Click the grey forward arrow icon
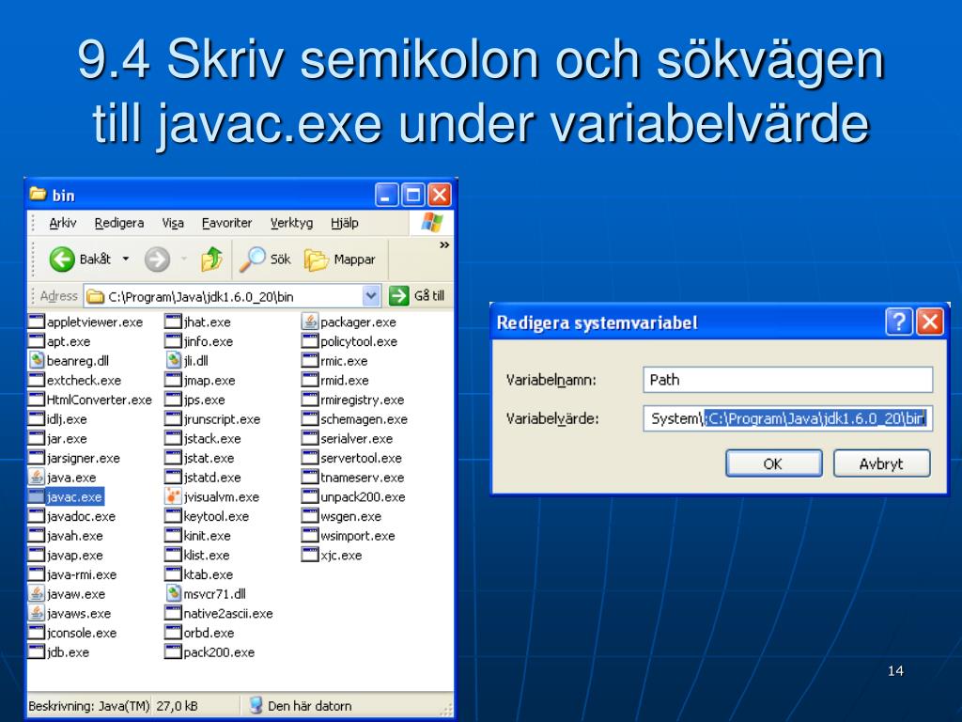Image resolution: width=962 pixels, height=722 pixels. click(157, 259)
